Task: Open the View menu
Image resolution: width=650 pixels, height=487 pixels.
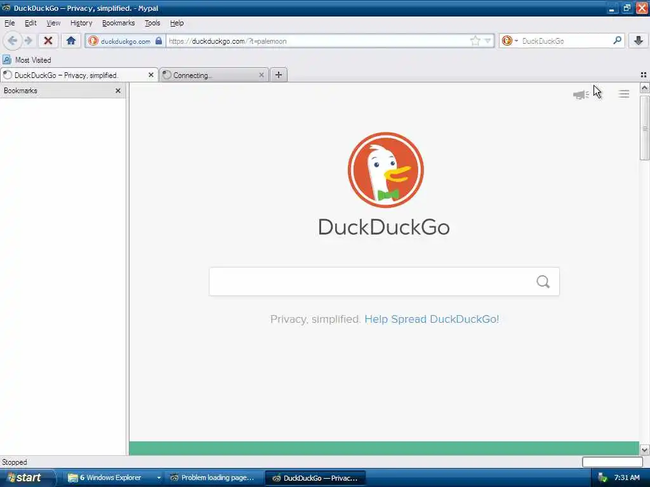Action: (53, 23)
